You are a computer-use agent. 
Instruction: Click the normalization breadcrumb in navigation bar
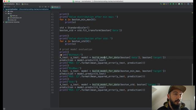point(9,4)
